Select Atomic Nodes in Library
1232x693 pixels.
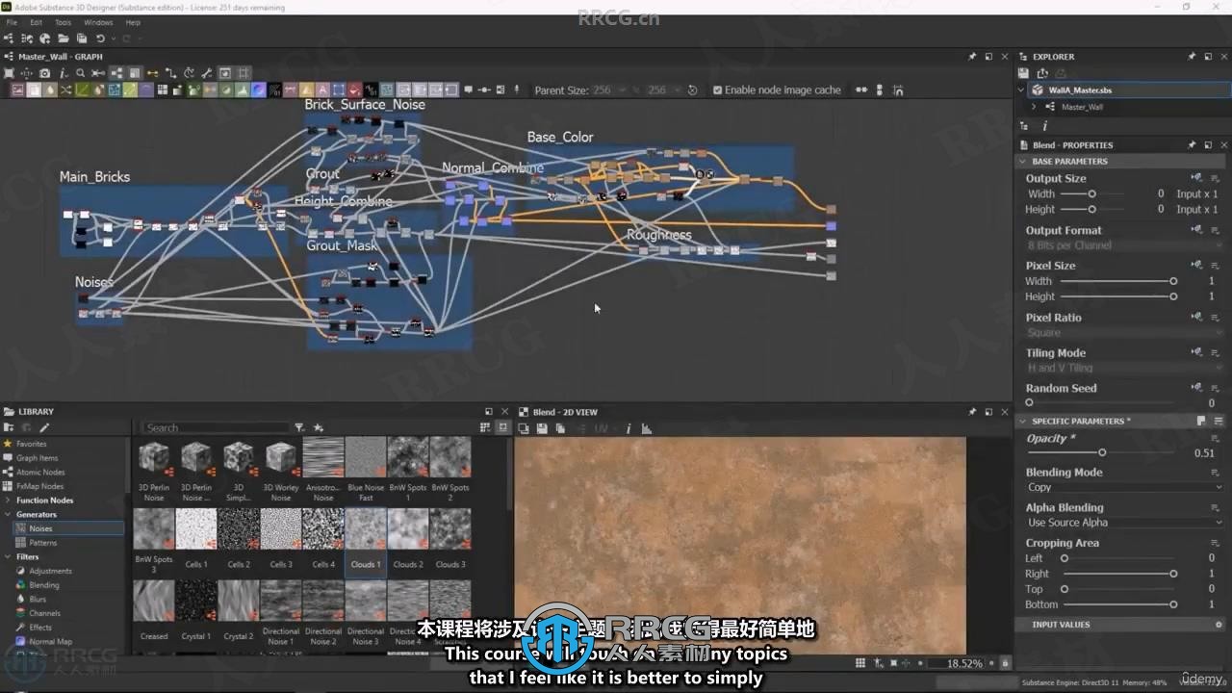[40, 473]
